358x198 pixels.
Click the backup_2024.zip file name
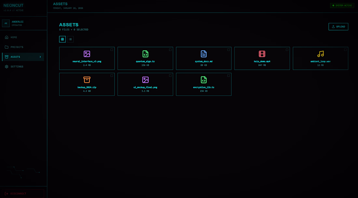(x=87, y=87)
